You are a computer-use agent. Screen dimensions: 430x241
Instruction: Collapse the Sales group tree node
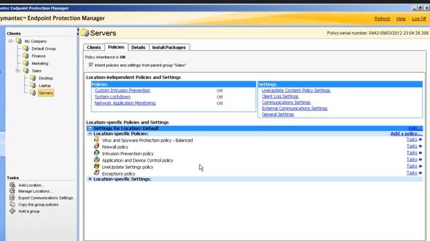(x=17, y=70)
